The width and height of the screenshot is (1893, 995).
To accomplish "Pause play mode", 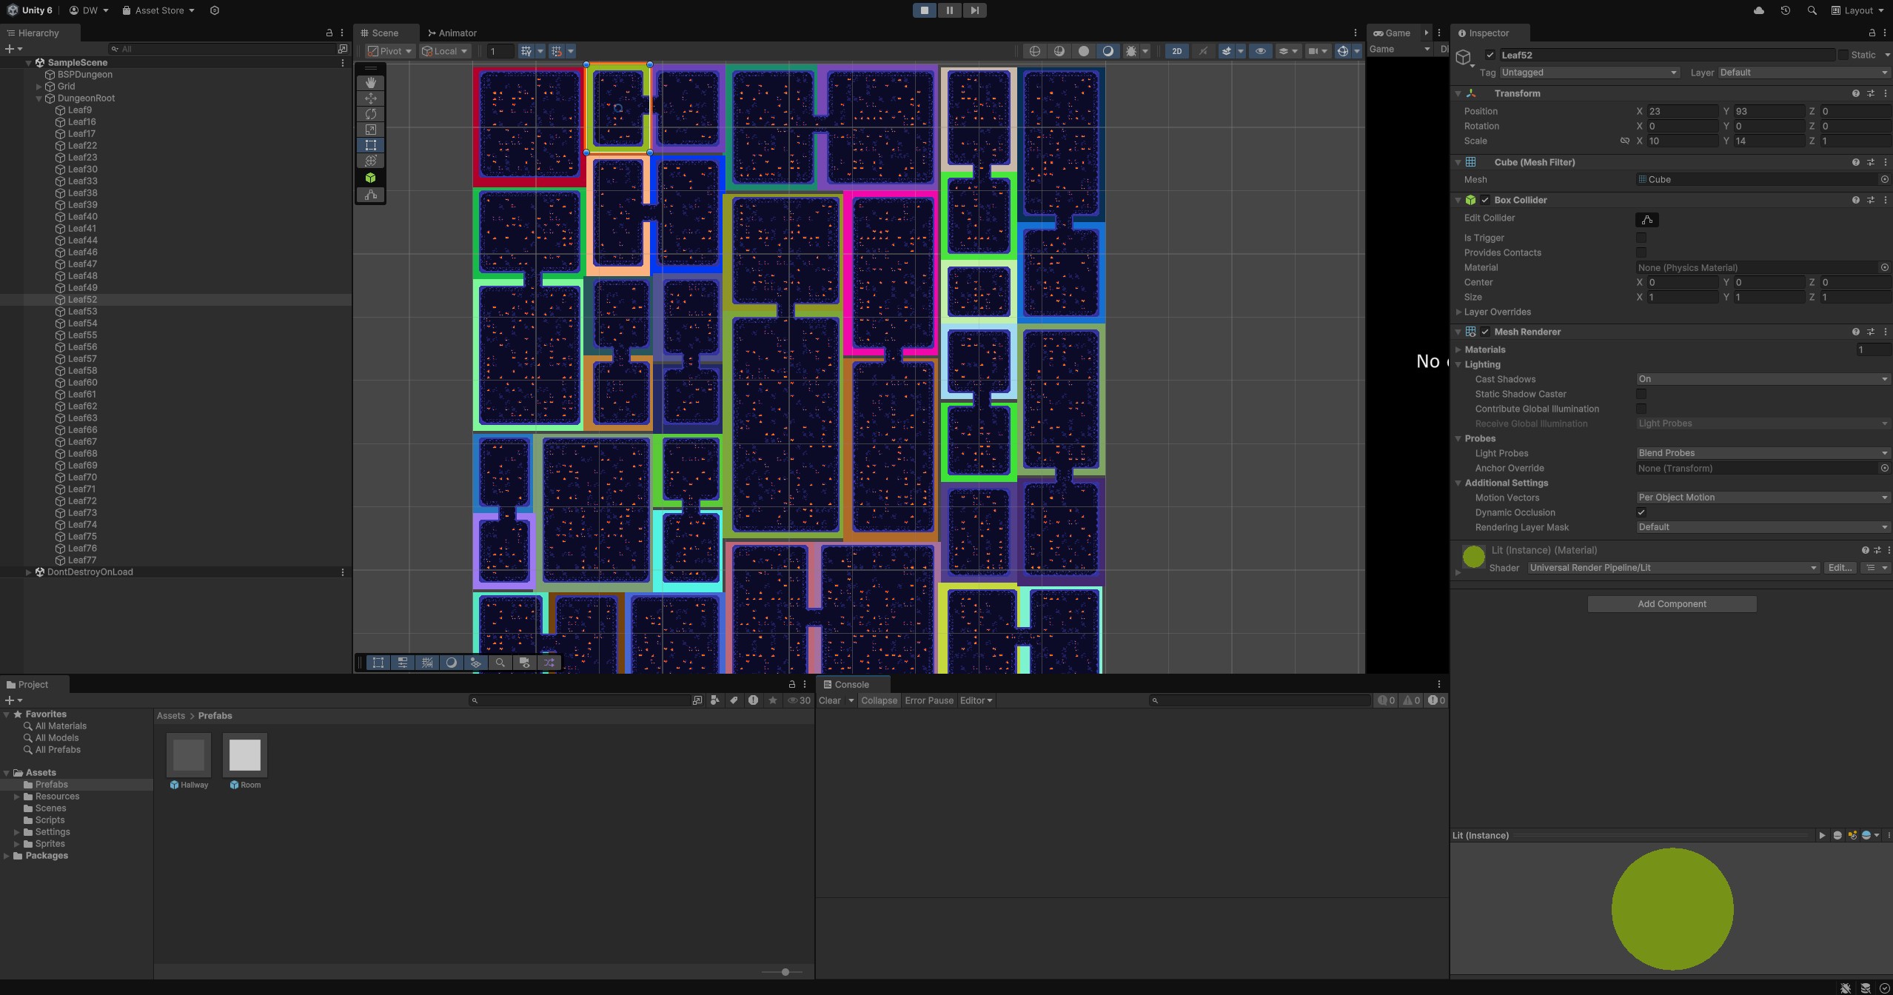I will click(x=949, y=10).
